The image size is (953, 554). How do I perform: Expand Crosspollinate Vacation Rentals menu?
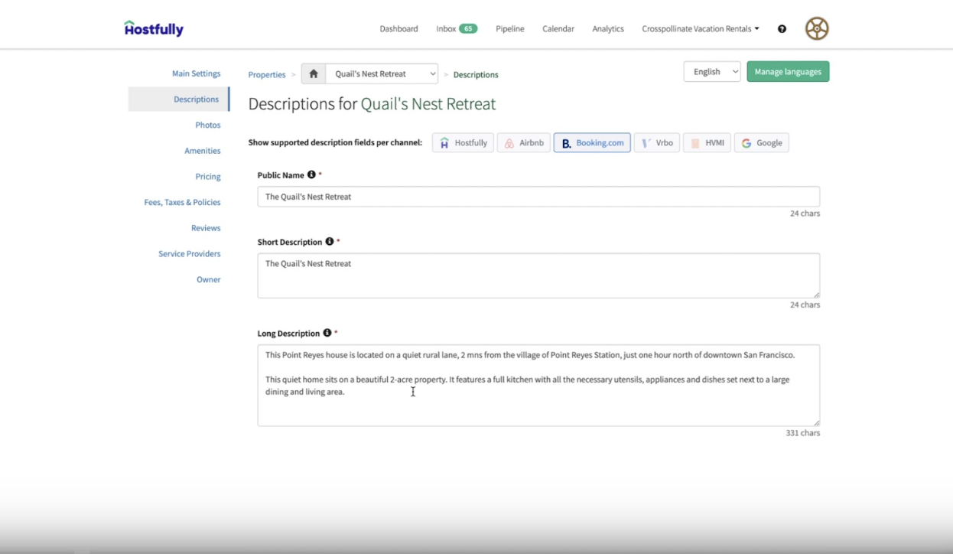[700, 29]
